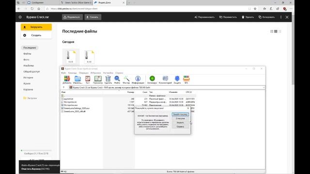Open the Файл menu in WinRAR
This screenshot has height=174, width=310.
coord(63,73)
